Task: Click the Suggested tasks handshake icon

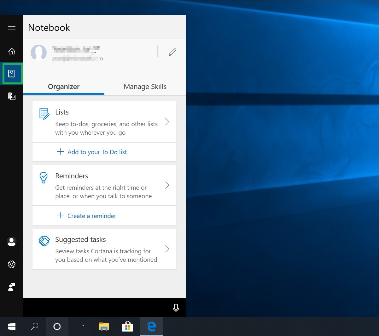Action: 44,241
